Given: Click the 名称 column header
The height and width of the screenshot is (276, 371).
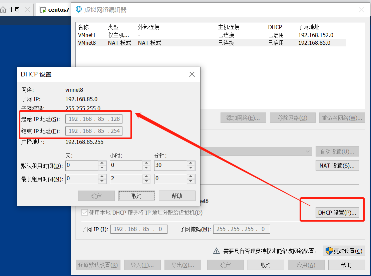Looking at the screenshot, I should (x=91, y=27).
